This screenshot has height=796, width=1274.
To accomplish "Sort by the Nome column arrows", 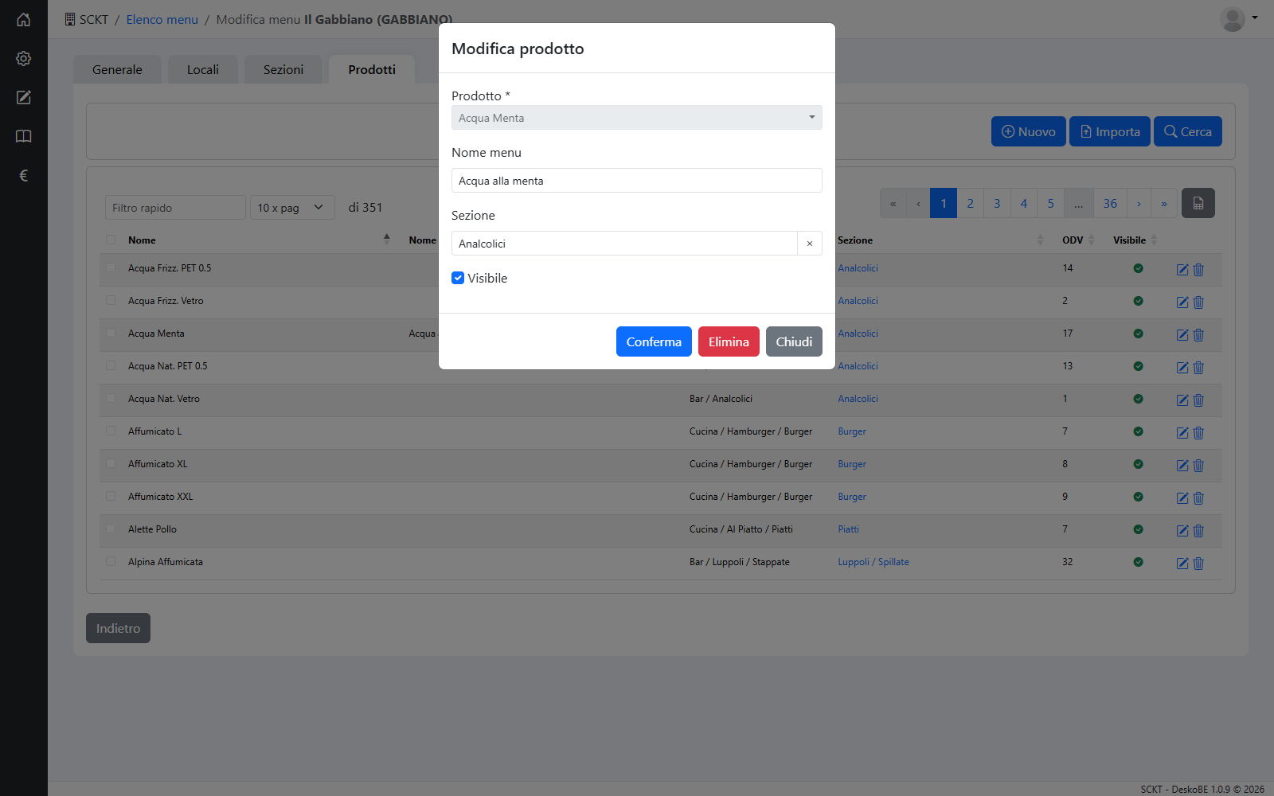I will coord(387,240).
